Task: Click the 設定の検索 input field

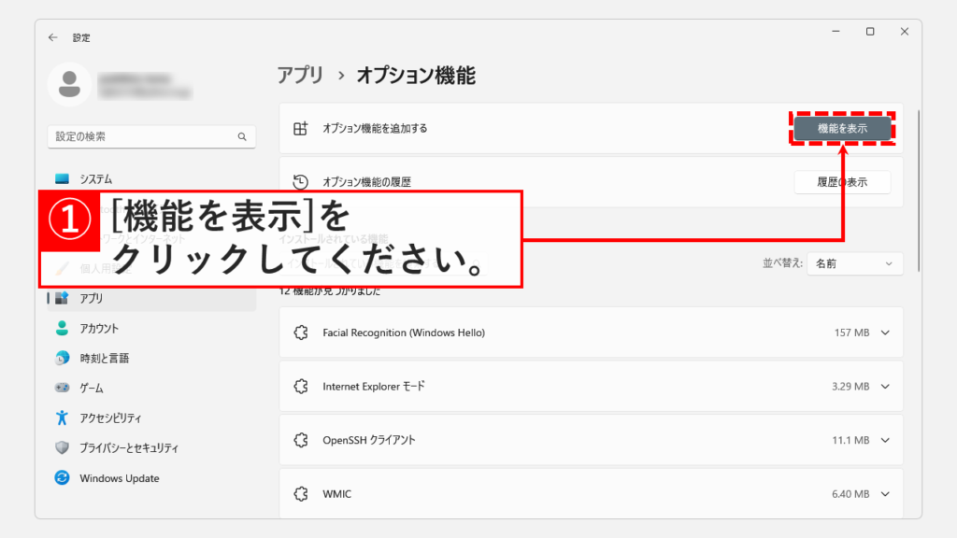Action: point(140,136)
